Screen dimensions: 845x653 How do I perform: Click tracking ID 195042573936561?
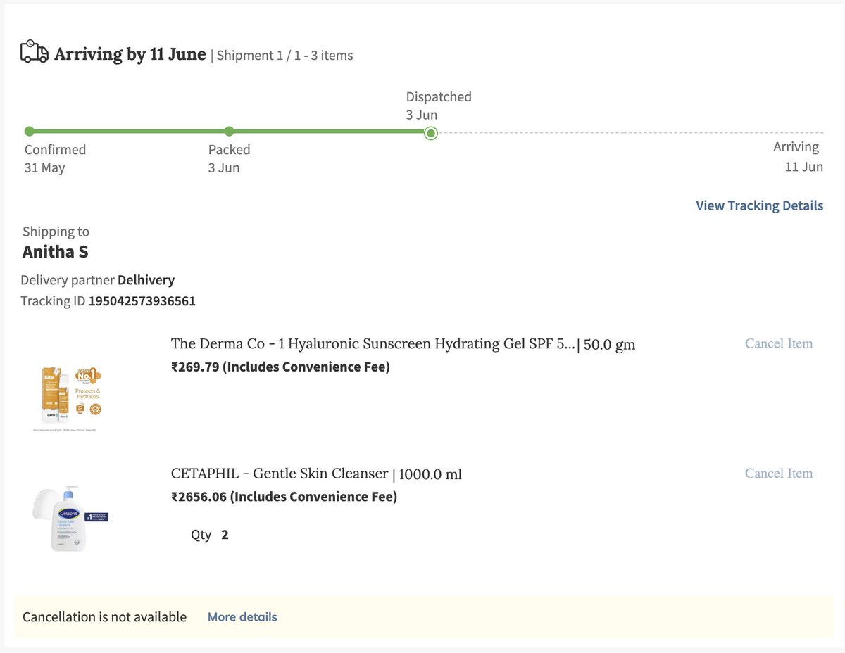[142, 301]
